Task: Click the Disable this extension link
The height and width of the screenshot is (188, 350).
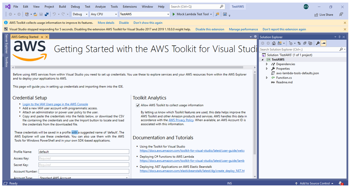Action: pos(210,29)
